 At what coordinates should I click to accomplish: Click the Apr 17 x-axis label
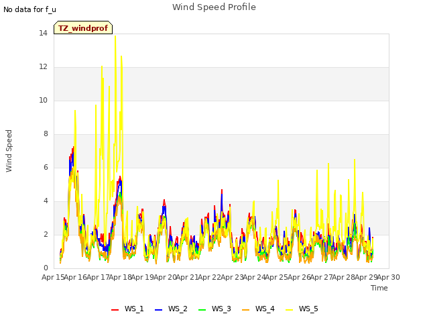98,277
